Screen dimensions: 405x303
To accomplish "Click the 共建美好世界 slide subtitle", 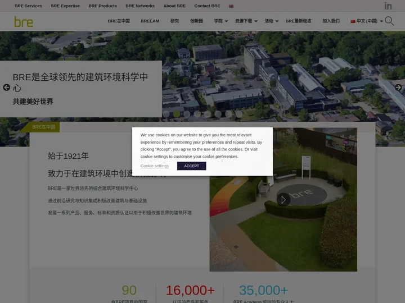I will (x=33, y=102).
